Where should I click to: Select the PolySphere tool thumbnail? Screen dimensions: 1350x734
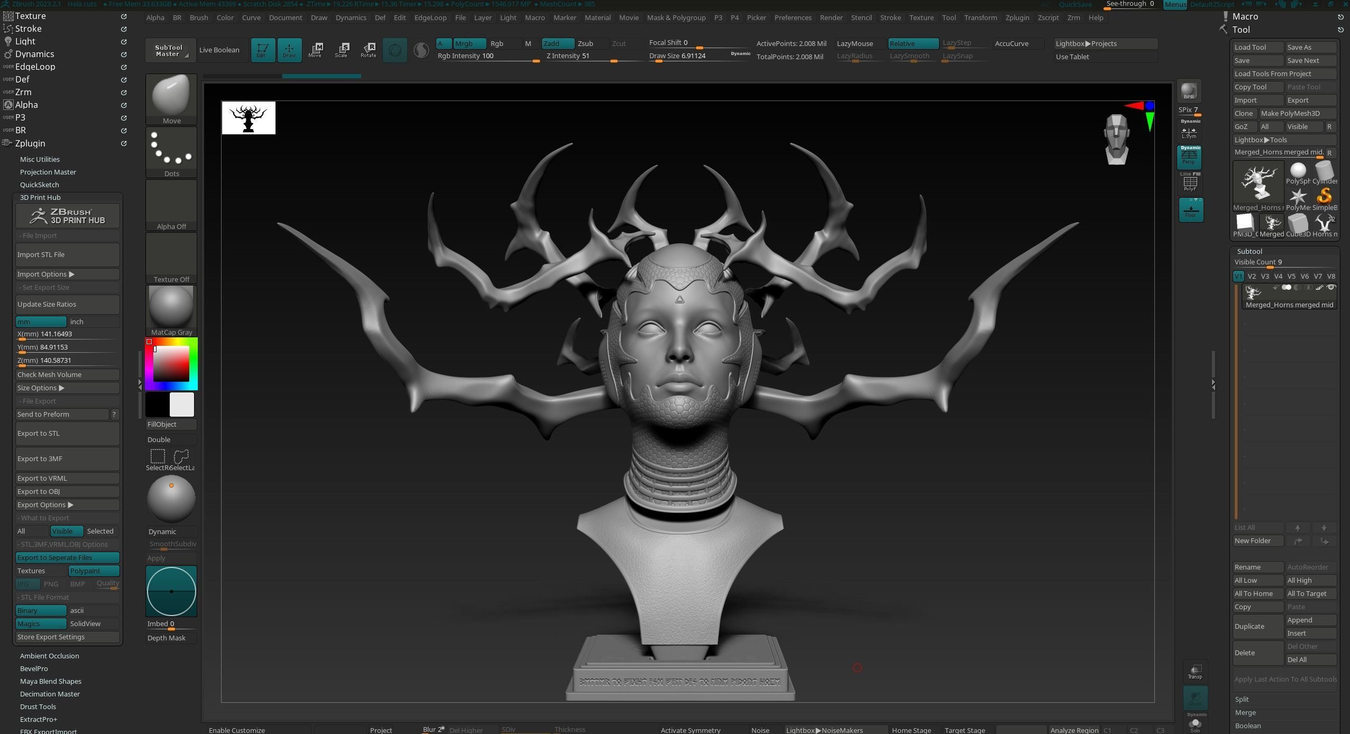(x=1298, y=173)
